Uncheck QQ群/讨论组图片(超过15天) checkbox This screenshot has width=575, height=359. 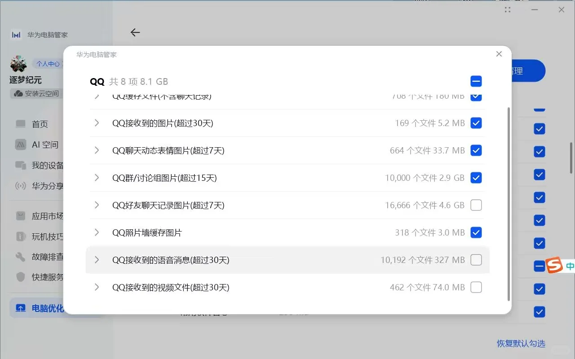(x=476, y=178)
